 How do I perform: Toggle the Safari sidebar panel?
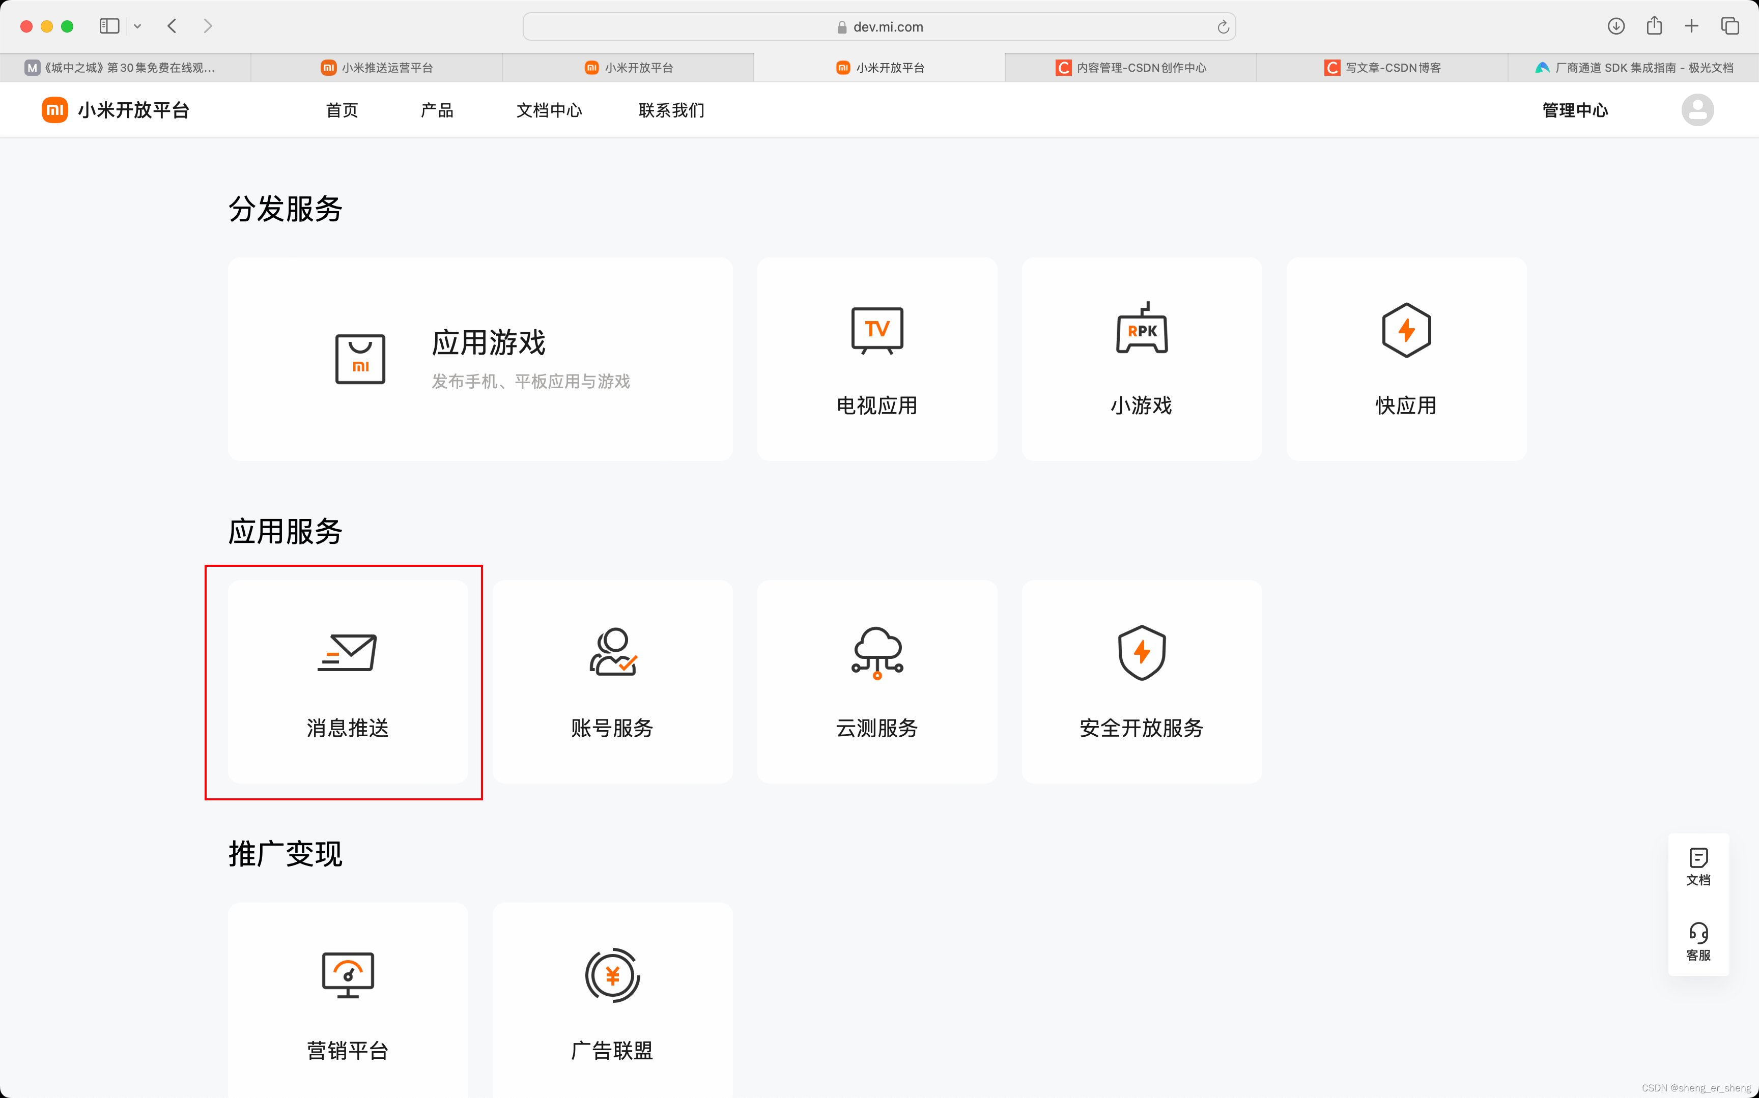[109, 26]
